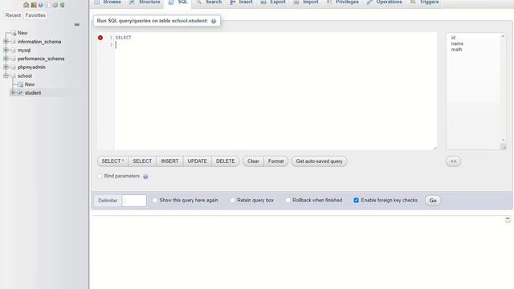Viewport: 514px width, 289px height.
Task: Format the SQL query
Action: coord(276,161)
